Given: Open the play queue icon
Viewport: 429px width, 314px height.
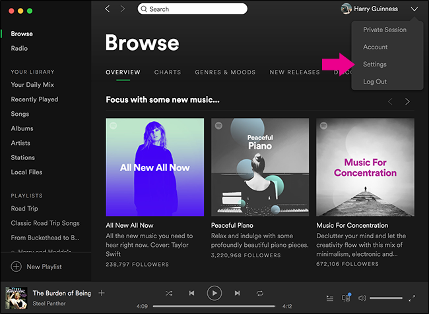Looking at the screenshot, I should 330,298.
